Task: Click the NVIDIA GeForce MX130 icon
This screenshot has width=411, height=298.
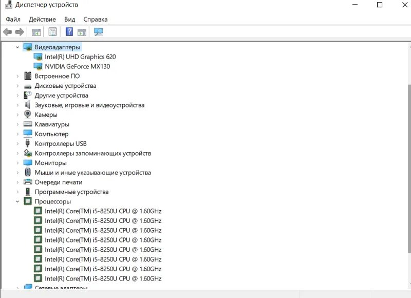Action: pos(38,67)
